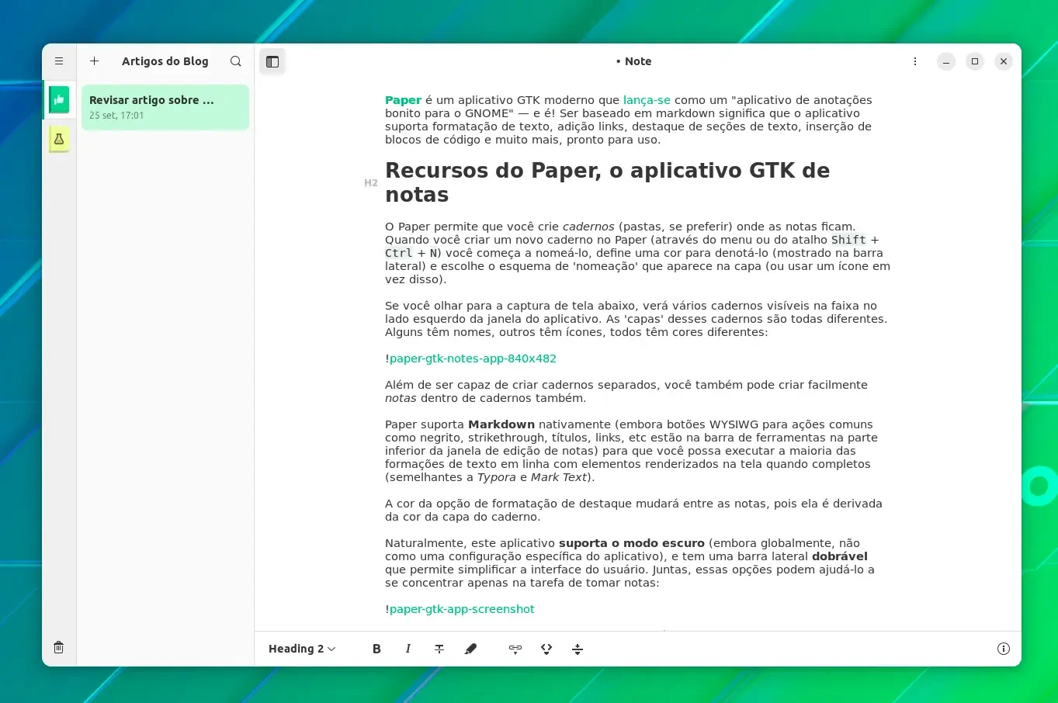Image resolution: width=1058 pixels, height=703 pixels.
Task: Open the hamburger main menu
Action: (59, 61)
